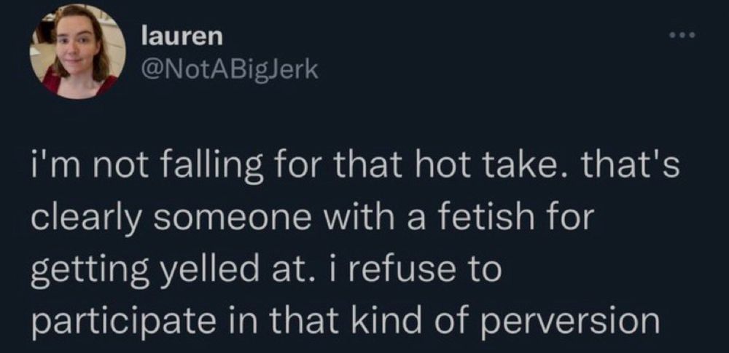Click the word clearly in the tweet

[x=85, y=221]
